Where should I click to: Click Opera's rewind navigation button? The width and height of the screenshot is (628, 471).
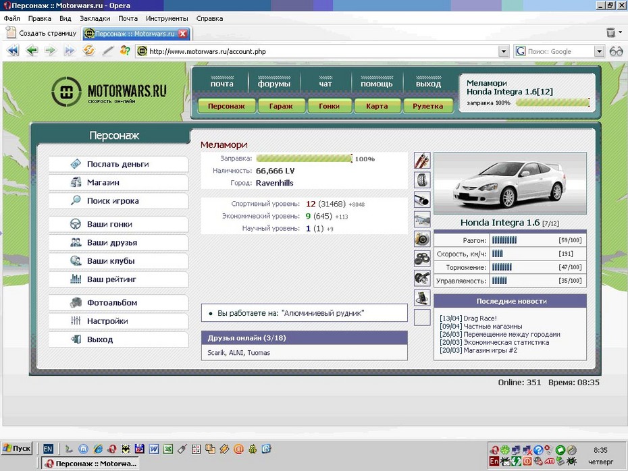click(x=14, y=51)
